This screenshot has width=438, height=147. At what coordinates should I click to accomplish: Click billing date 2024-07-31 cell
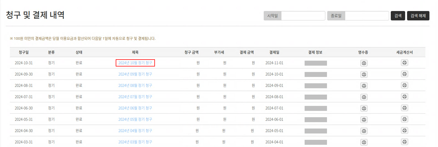24,97
